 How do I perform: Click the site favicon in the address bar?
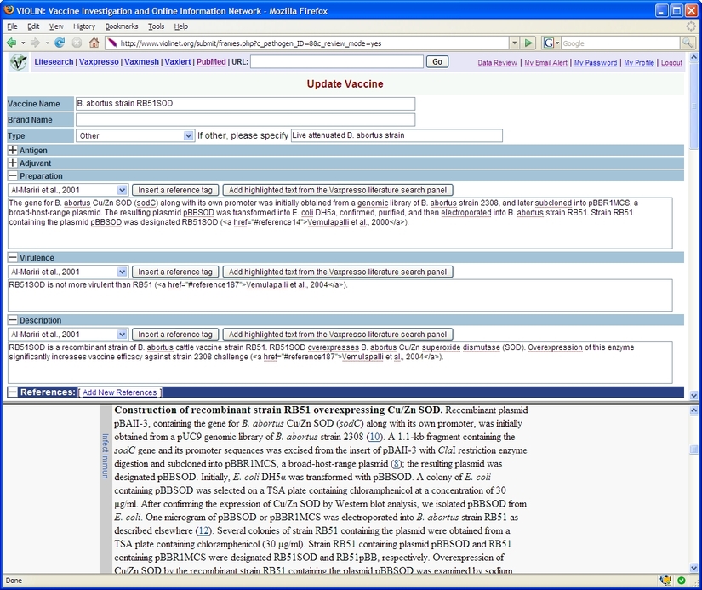tap(112, 43)
